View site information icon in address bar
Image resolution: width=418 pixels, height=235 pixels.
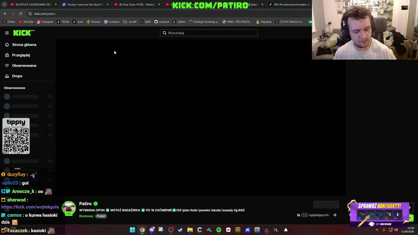coord(30,14)
